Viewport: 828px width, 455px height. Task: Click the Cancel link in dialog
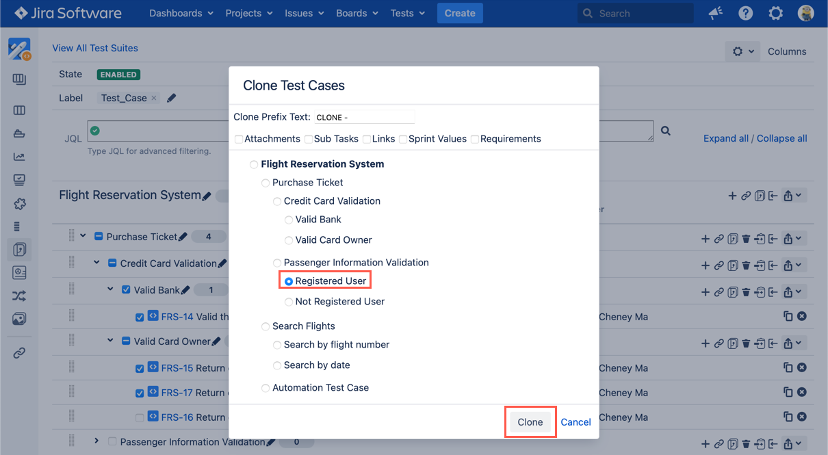coord(575,422)
